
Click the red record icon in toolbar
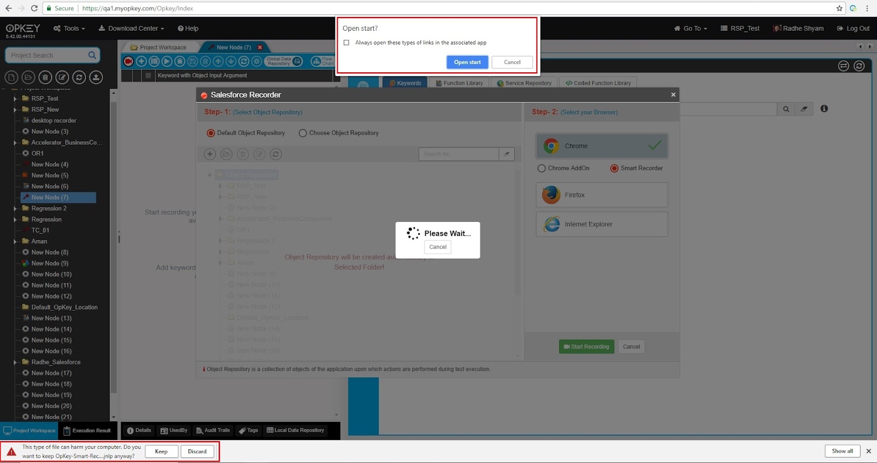[x=128, y=61]
